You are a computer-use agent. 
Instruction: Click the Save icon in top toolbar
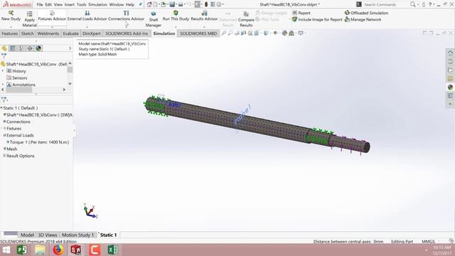pyautogui.click(x=172, y=4)
